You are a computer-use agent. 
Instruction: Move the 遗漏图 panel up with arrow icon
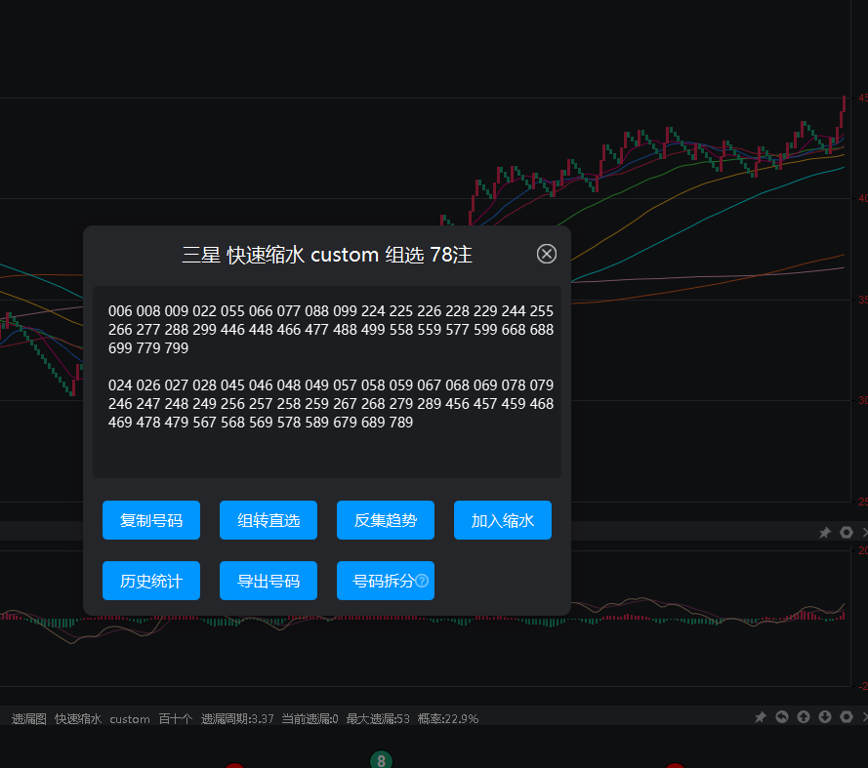click(x=804, y=717)
